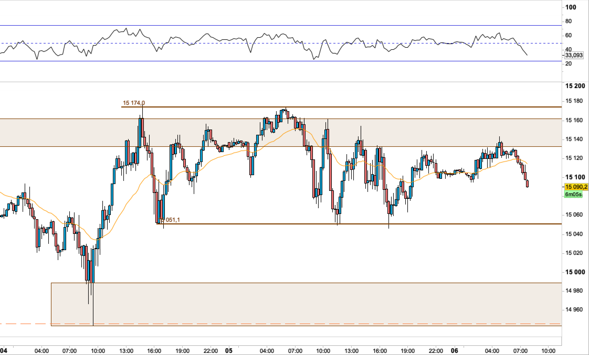Click the date label 05 on time axis

pyautogui.click(x=229, y=351)
